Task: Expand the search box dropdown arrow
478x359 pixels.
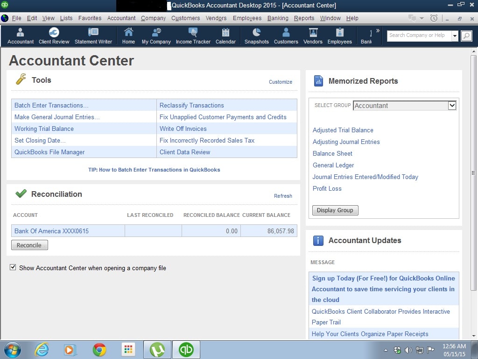Action: point(455,36)
